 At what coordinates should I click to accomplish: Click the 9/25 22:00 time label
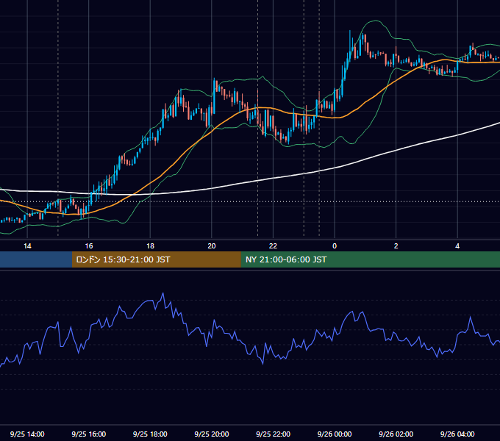click(274, 434)
